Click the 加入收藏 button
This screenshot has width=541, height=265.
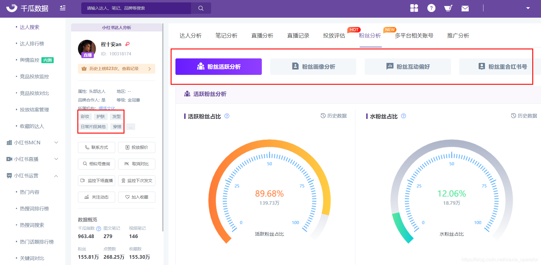pyautogui.click(x=137, y=197)
